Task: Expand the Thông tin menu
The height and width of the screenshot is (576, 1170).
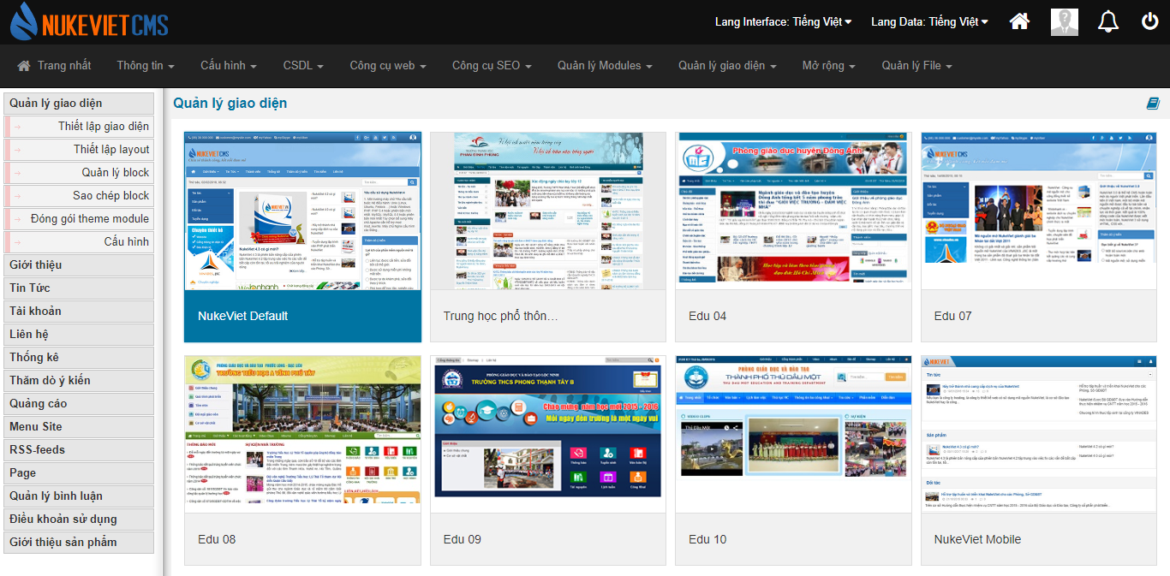Action: (146, 66)
